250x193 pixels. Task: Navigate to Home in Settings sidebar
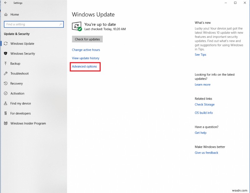tap(14, 14)
